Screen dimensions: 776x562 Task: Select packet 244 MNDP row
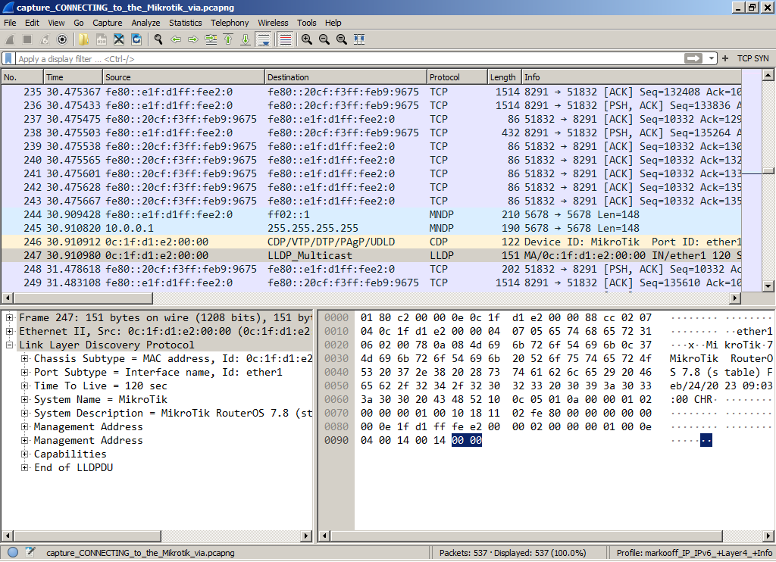click(371, 214)
